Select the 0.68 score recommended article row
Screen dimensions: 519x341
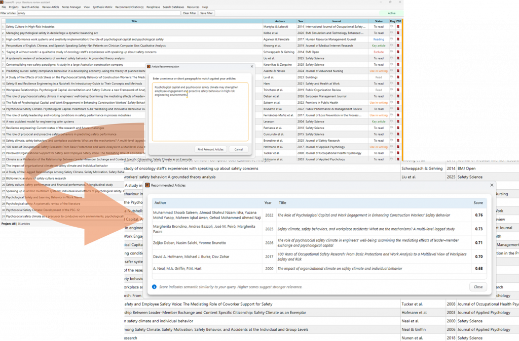319,268
